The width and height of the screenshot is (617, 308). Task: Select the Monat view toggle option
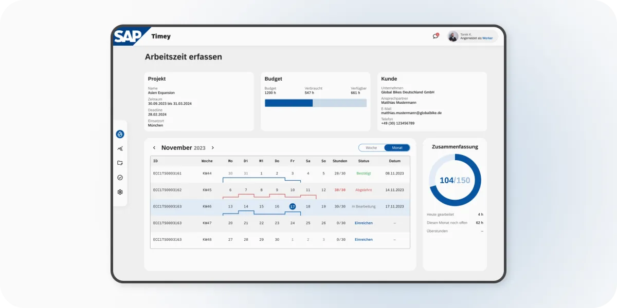pos(397,148)
